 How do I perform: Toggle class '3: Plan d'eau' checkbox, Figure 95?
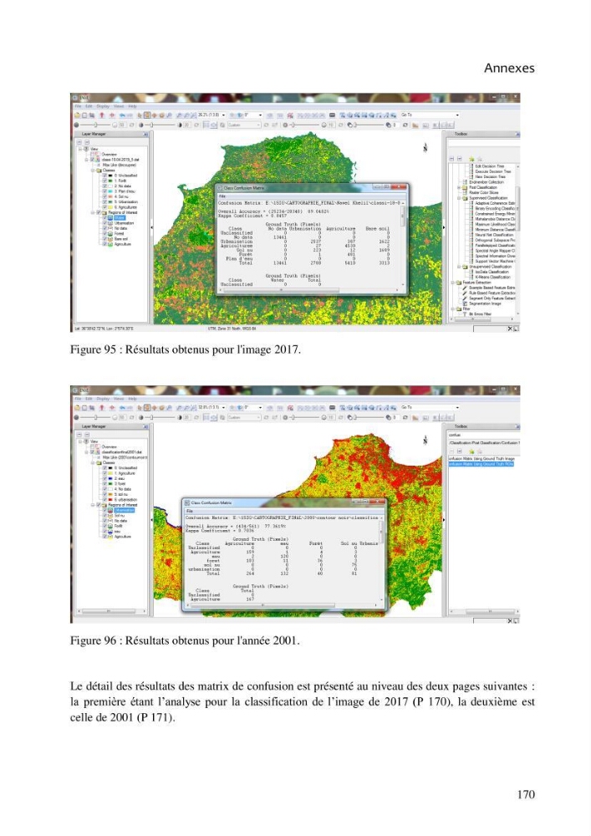click(x=105, y=191)
